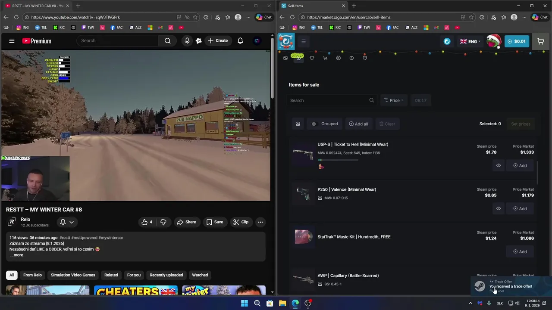This screenshot has height=310, width=552.
Task: Open the chat bubble icon in market toolbar
Action: (x=365, y=58)
